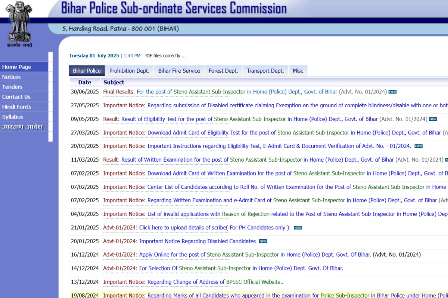The height and width of the screenshot is (298, 448).
Task: Click NEW badge beside scribe upload notice
Action: tap(298, 227)
